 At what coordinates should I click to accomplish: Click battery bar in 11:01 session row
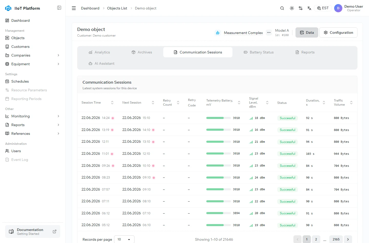(219, 153)
